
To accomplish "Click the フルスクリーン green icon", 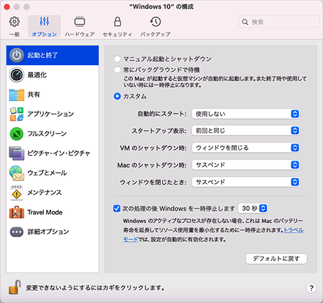I will tap(17, 133).
